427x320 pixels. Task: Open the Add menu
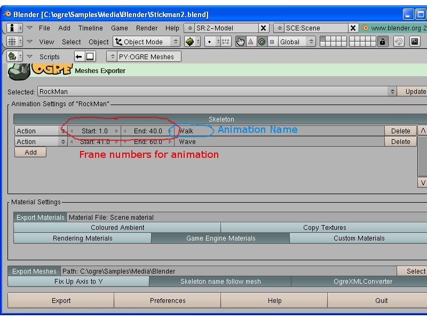pyautogui.click(x=64, y=28)
